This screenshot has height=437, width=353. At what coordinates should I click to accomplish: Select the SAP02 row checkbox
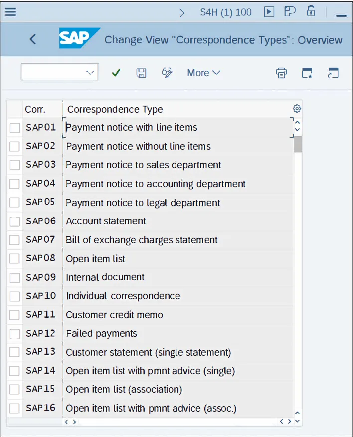[14, 146]
